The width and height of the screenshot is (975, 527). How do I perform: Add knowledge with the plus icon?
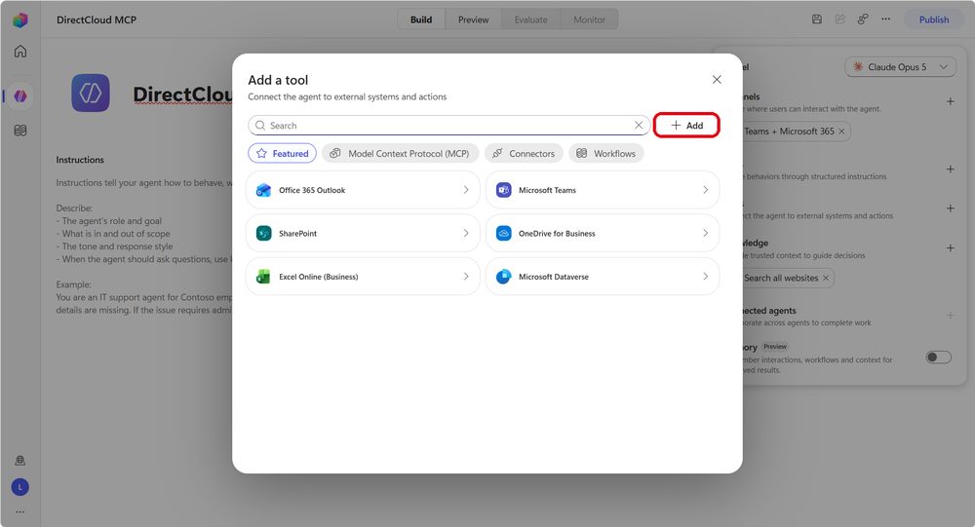950,248
